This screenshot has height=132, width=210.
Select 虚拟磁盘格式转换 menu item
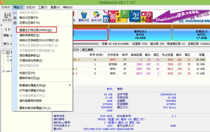click(x=30, y=101)
